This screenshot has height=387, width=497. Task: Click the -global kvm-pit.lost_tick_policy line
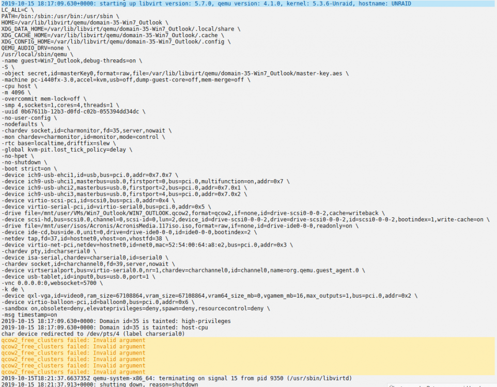67,149
